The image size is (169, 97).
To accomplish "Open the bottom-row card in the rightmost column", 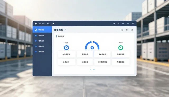I will 121,62.
